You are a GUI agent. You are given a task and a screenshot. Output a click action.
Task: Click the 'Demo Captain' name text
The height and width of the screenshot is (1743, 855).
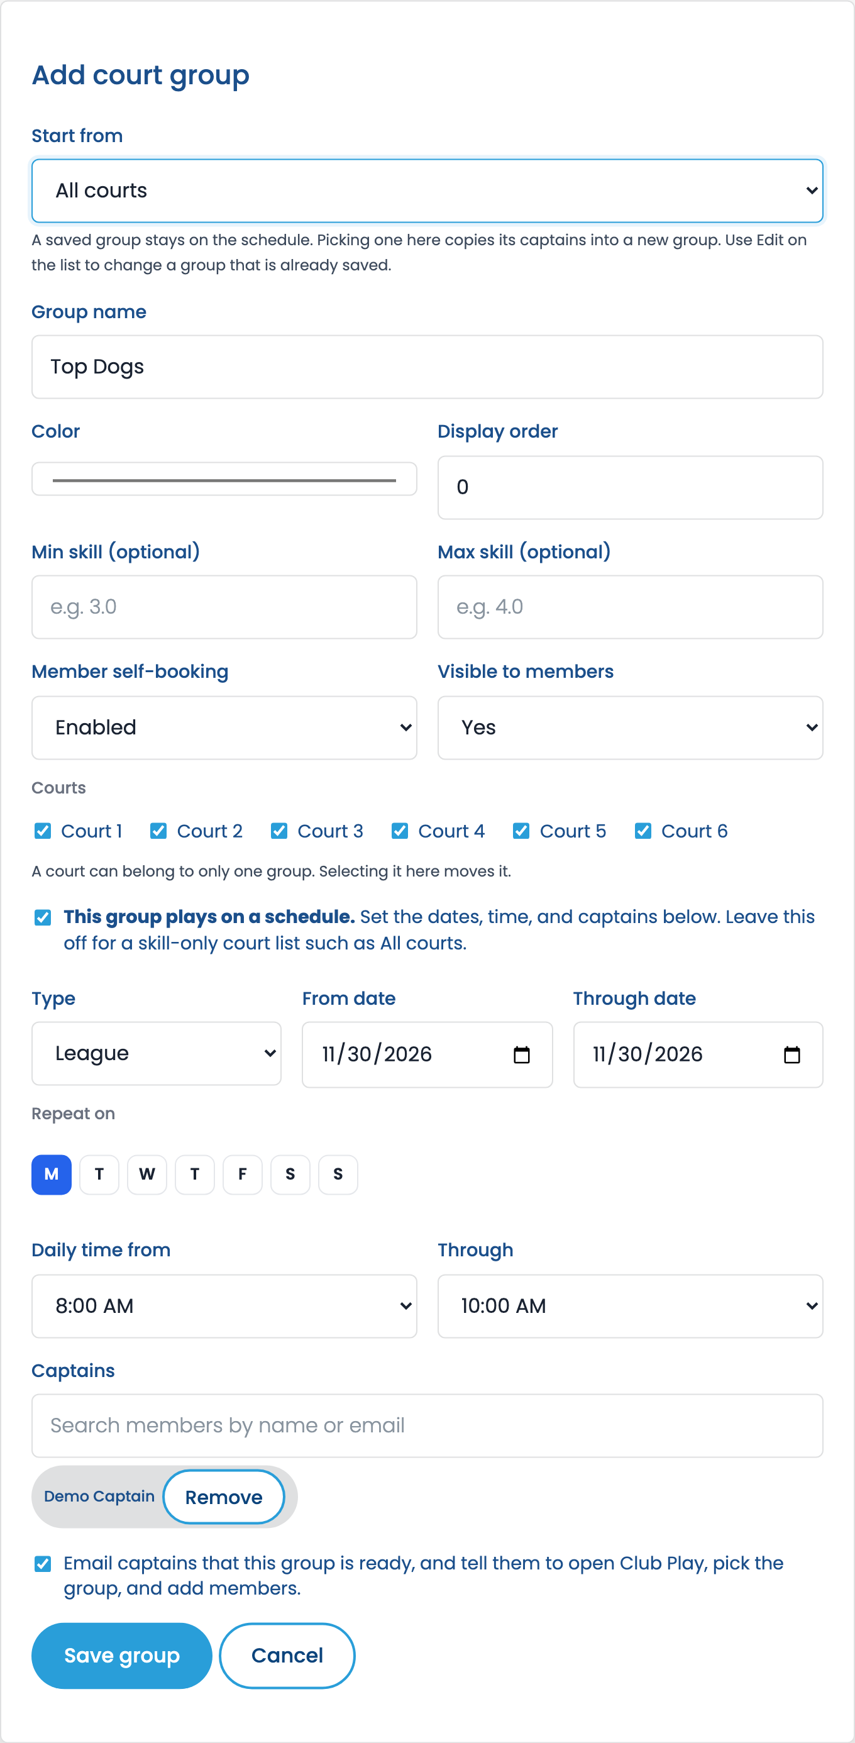pyautogui.click(x=99, y=1497)
